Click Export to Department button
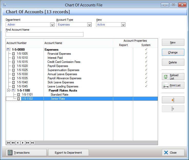The height and width of the screenshot is (160, 189). [68, 153]
